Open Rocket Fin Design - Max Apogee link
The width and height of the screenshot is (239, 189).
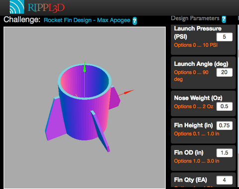click(x=87, y=20)
